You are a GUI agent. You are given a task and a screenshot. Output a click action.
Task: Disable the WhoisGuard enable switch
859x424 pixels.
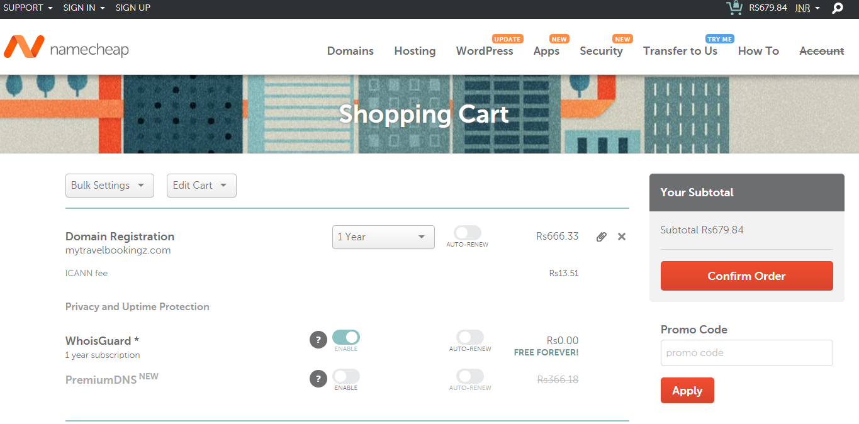pyautogui.click(x=346, y=337)
